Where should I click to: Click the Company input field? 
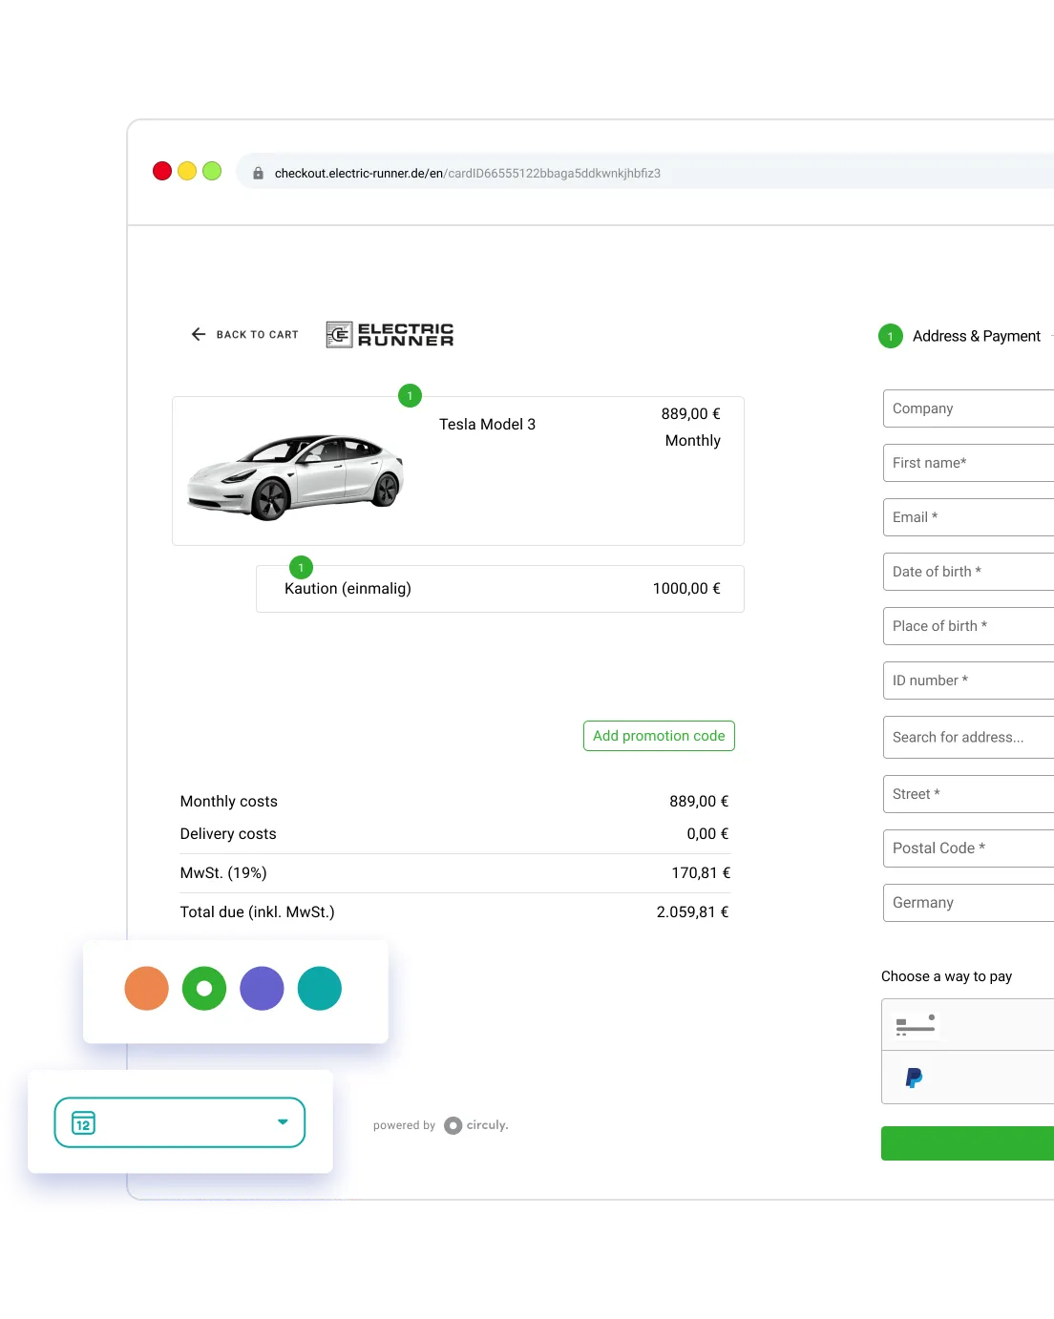point(968,408)
